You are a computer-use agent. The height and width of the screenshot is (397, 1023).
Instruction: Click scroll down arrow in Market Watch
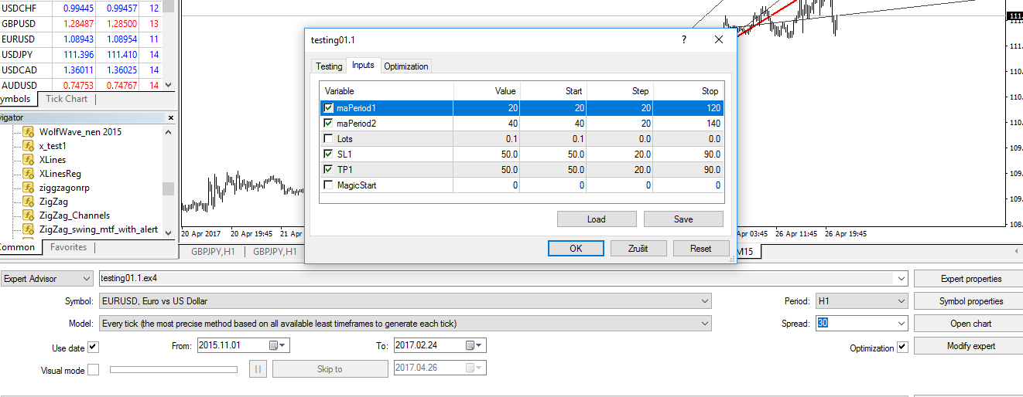tap(169, 86)
